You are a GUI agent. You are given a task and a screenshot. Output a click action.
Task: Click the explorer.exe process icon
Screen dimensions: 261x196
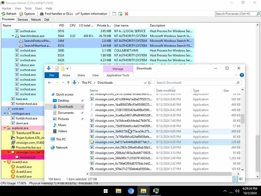tap(9, 128)
